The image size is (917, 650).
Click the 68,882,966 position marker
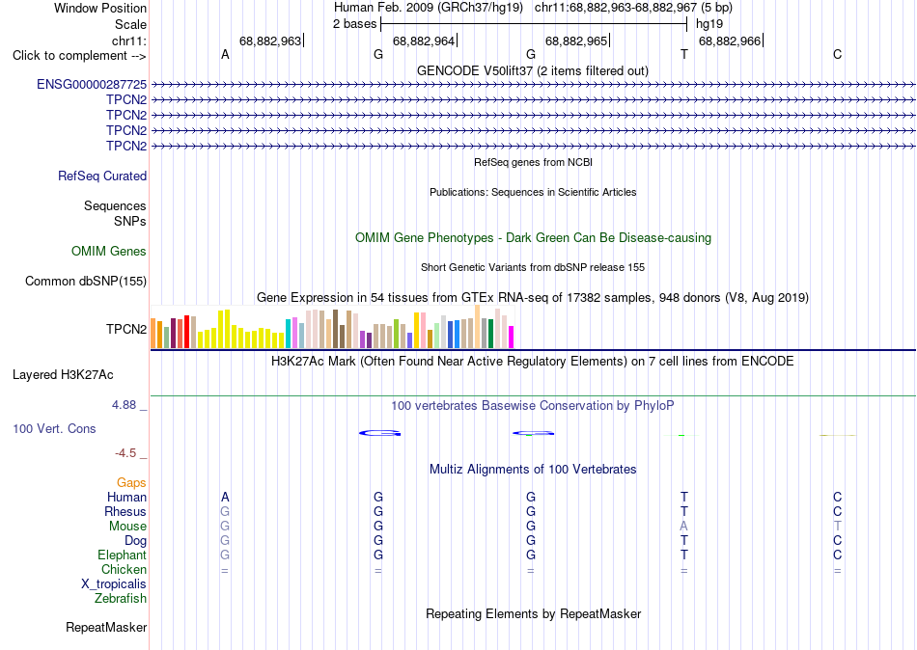[730, 41]
